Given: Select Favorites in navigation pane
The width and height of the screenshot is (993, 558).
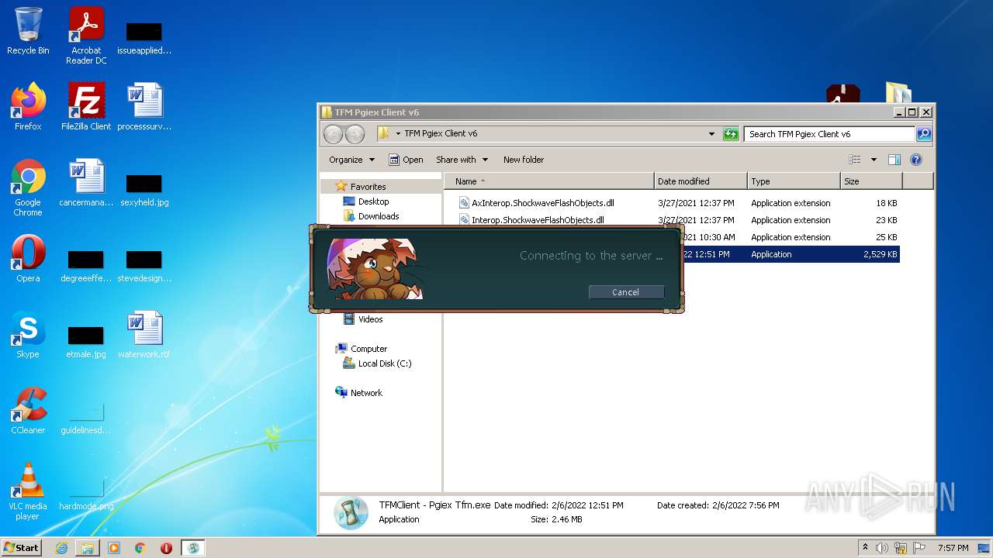Looking at the screenshot, I should [x=368, y=187].
